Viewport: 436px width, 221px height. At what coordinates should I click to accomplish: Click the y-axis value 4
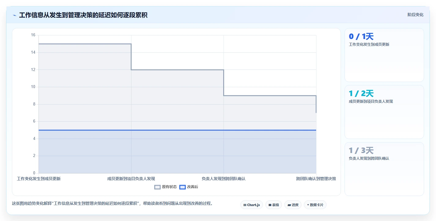click(x=34, y=139)
